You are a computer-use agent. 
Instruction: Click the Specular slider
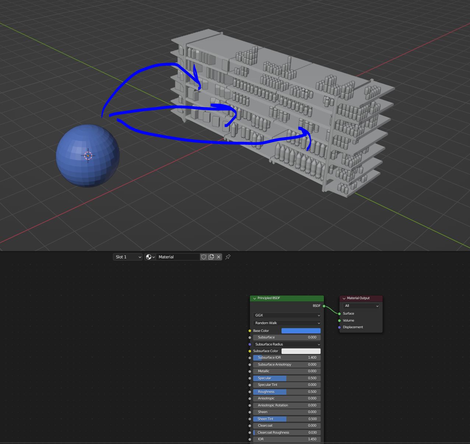click(x=287, y=378)
